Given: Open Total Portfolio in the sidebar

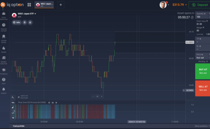Looking at the screenshot, I should coord(4,15).
